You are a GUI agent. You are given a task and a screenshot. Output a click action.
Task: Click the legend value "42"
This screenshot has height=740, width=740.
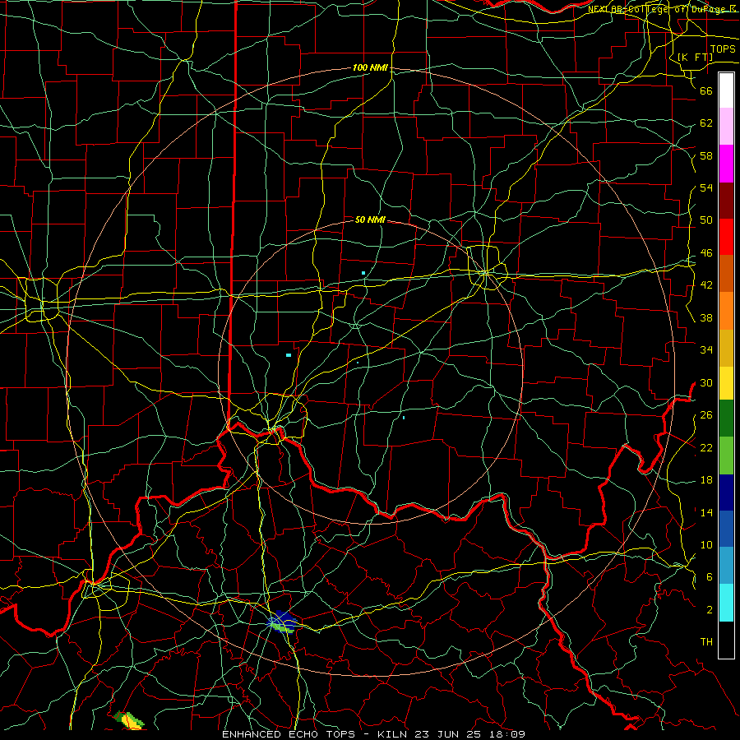(x=706, y=285)
